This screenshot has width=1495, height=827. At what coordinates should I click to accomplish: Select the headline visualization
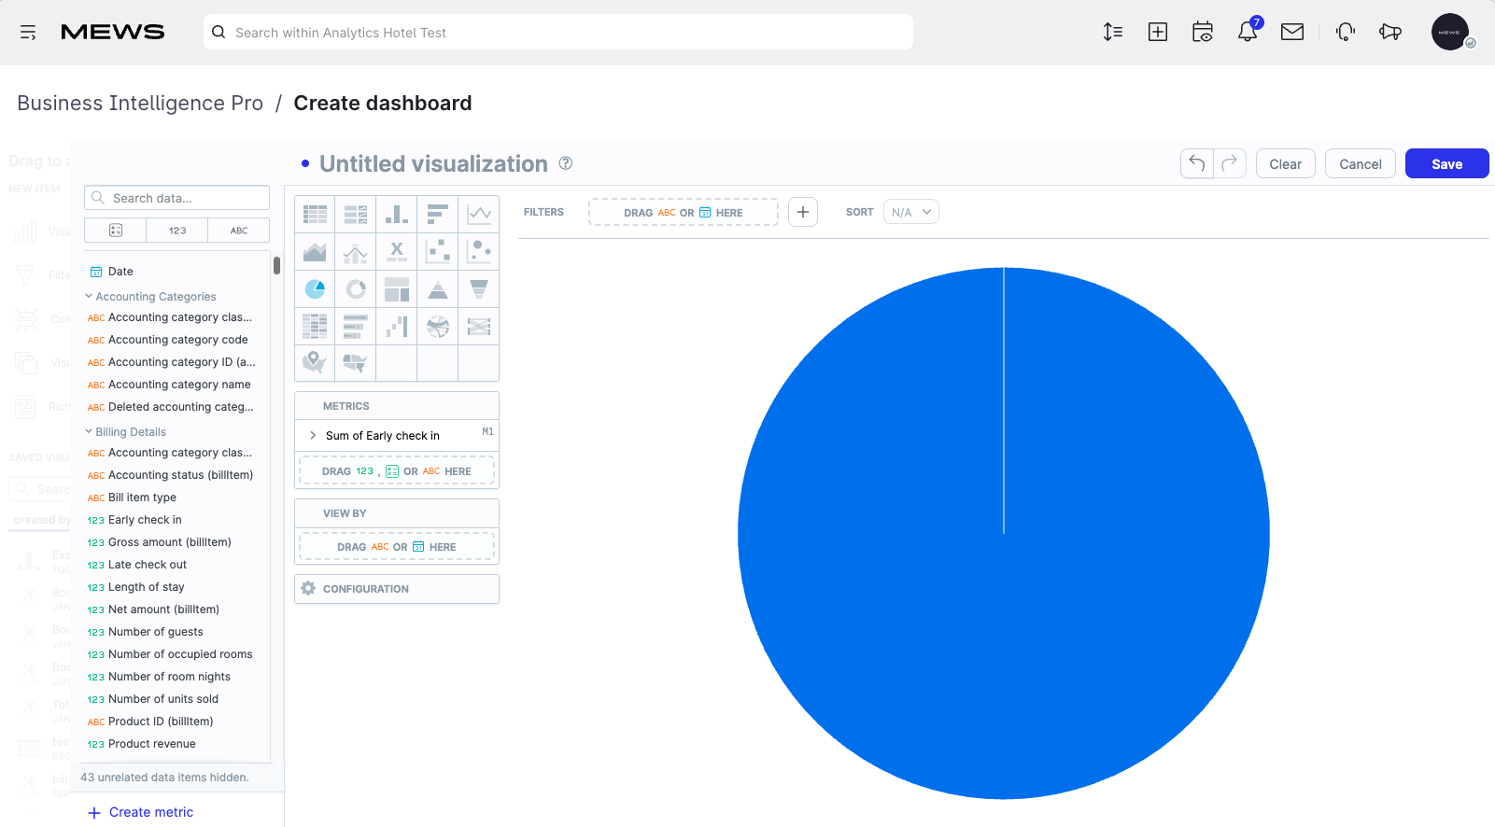click(397, 251)
